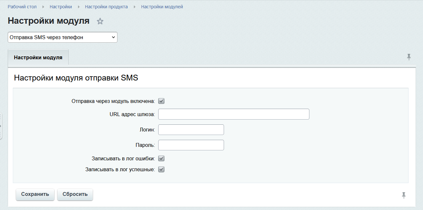Click the pin icon beside the Сбросить button

(404, 195)
